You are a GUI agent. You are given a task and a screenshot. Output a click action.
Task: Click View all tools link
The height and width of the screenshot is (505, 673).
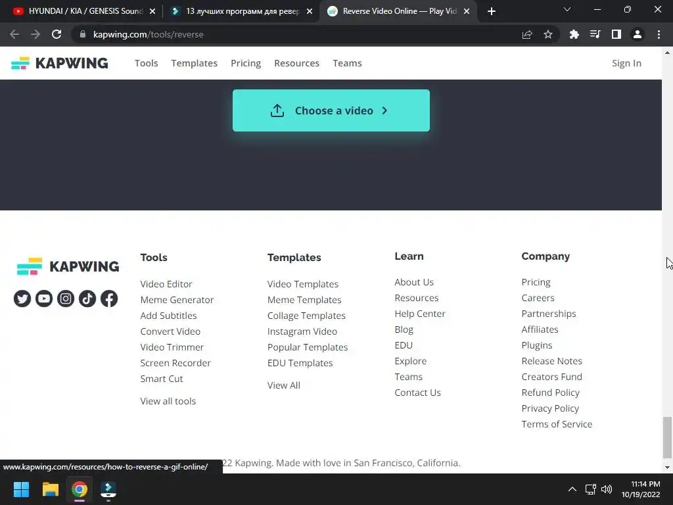[x=168, y=401]
